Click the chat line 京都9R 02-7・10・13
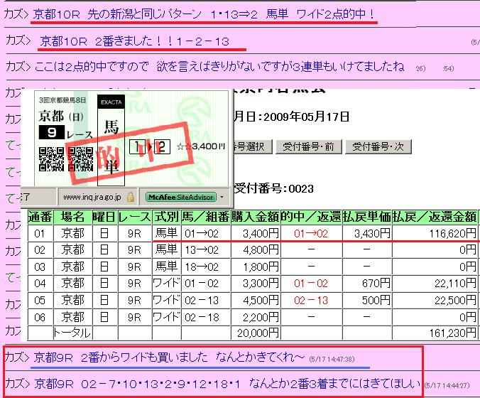Image resolution: width=480 pixels, height=398 pixels. [x=227, y=383]
